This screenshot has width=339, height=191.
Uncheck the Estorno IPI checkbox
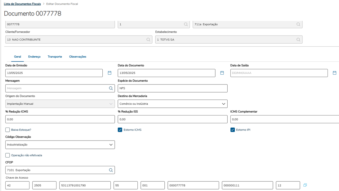(x=233, y=130)
